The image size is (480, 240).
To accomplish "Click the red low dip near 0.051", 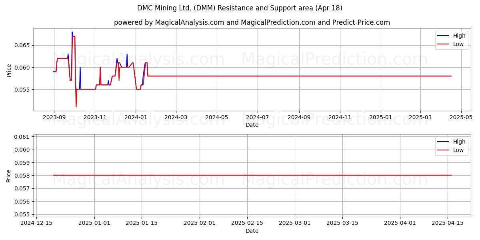I will pos(76,106).
